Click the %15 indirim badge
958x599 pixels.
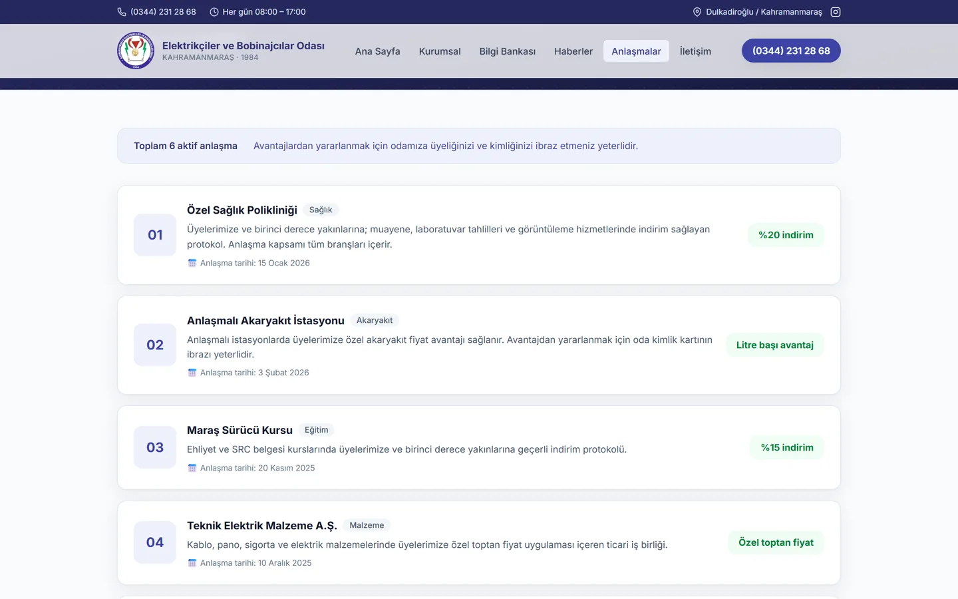point(787,447)
